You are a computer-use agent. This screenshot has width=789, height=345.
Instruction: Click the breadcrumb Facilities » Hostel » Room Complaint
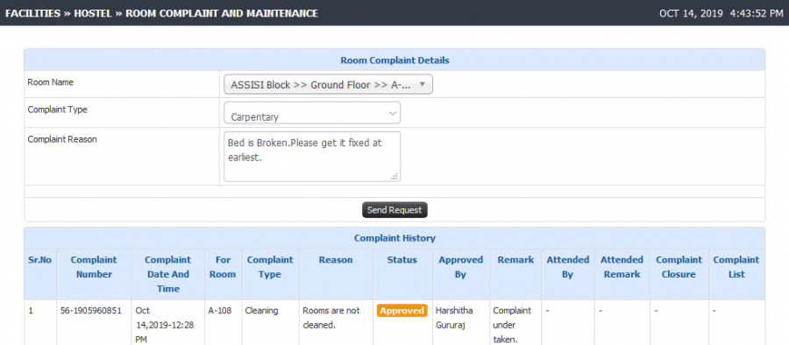[161, 13]
